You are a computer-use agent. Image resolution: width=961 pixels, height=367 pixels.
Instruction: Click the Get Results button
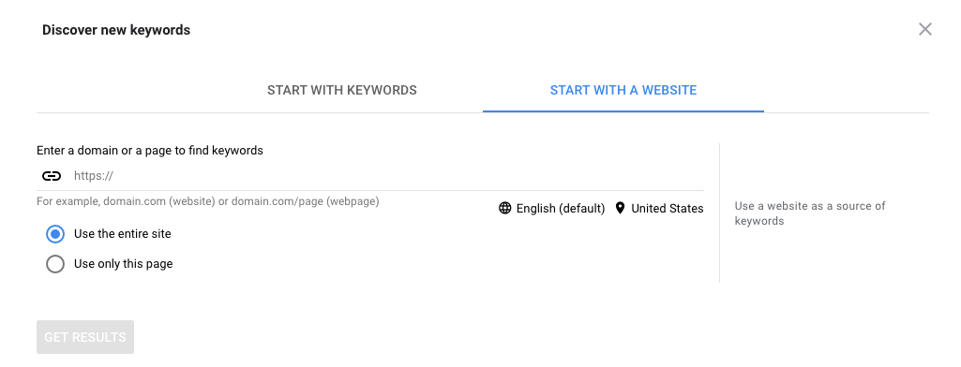tap(85, 337)
